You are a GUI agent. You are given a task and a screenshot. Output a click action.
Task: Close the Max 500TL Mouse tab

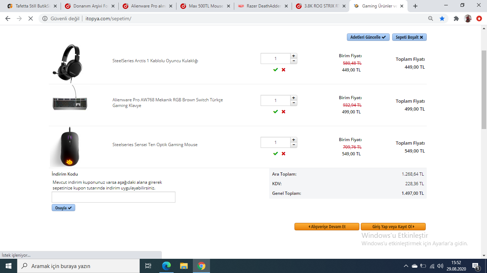tap(229, 6)
